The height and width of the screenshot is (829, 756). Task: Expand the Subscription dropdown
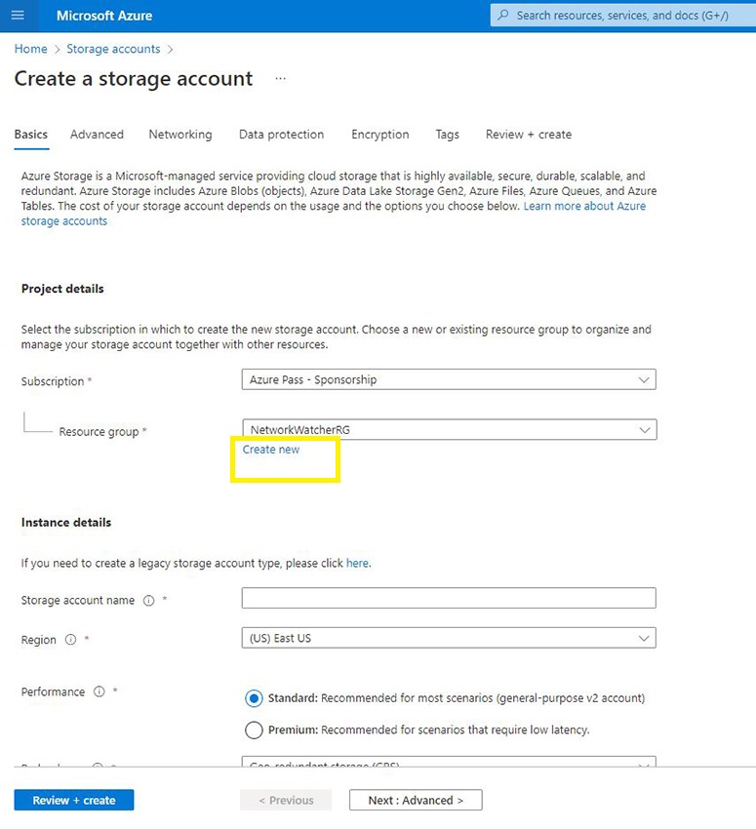[448, 379]
